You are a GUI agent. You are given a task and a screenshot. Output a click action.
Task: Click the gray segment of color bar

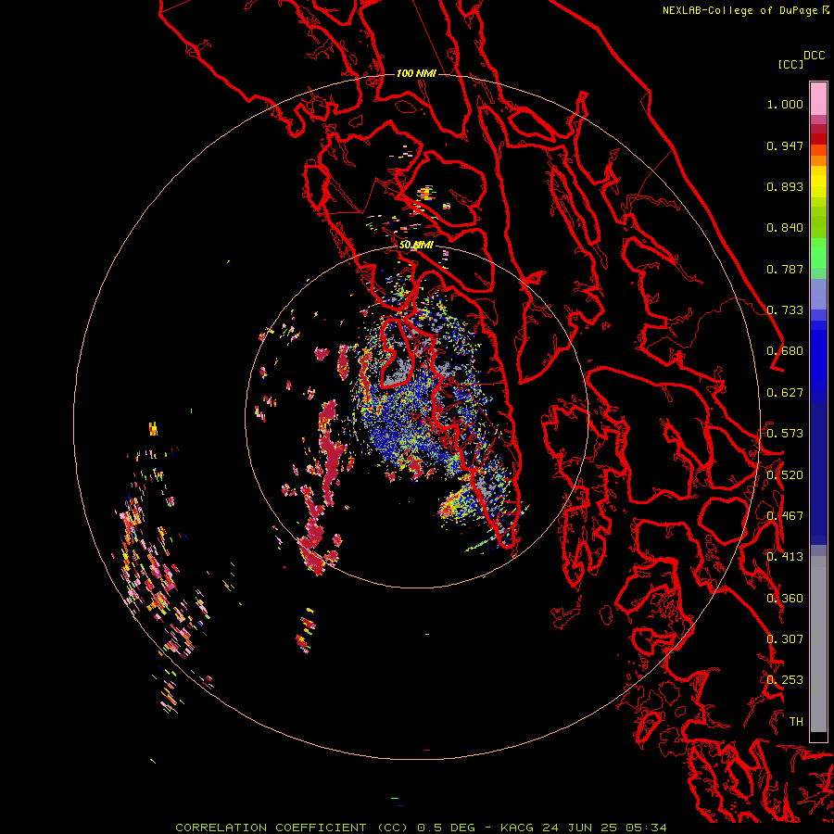[x=818, y=644]
